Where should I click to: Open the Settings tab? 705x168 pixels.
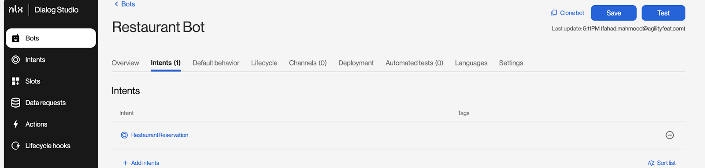click(511, 63)
